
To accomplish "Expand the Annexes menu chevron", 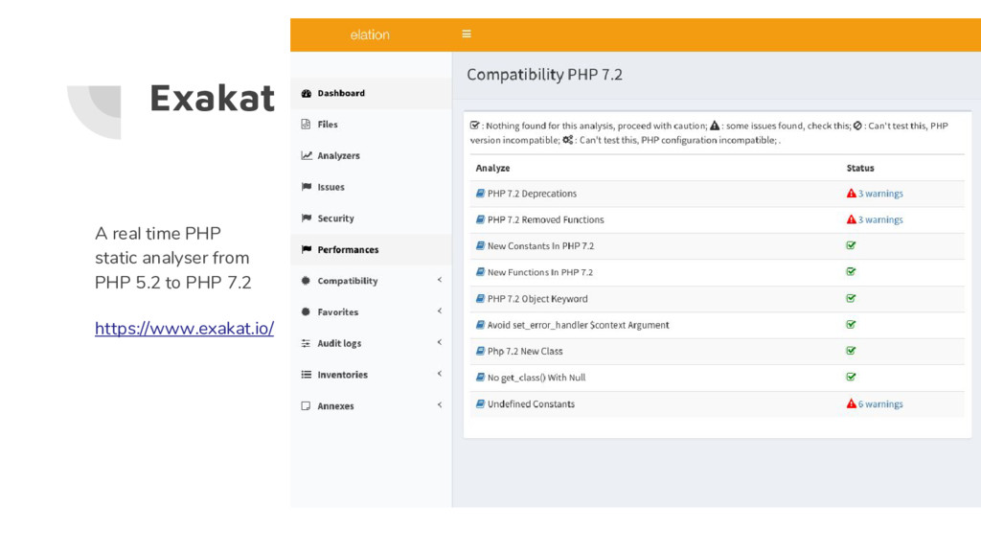I will click(x=439, y=405).
